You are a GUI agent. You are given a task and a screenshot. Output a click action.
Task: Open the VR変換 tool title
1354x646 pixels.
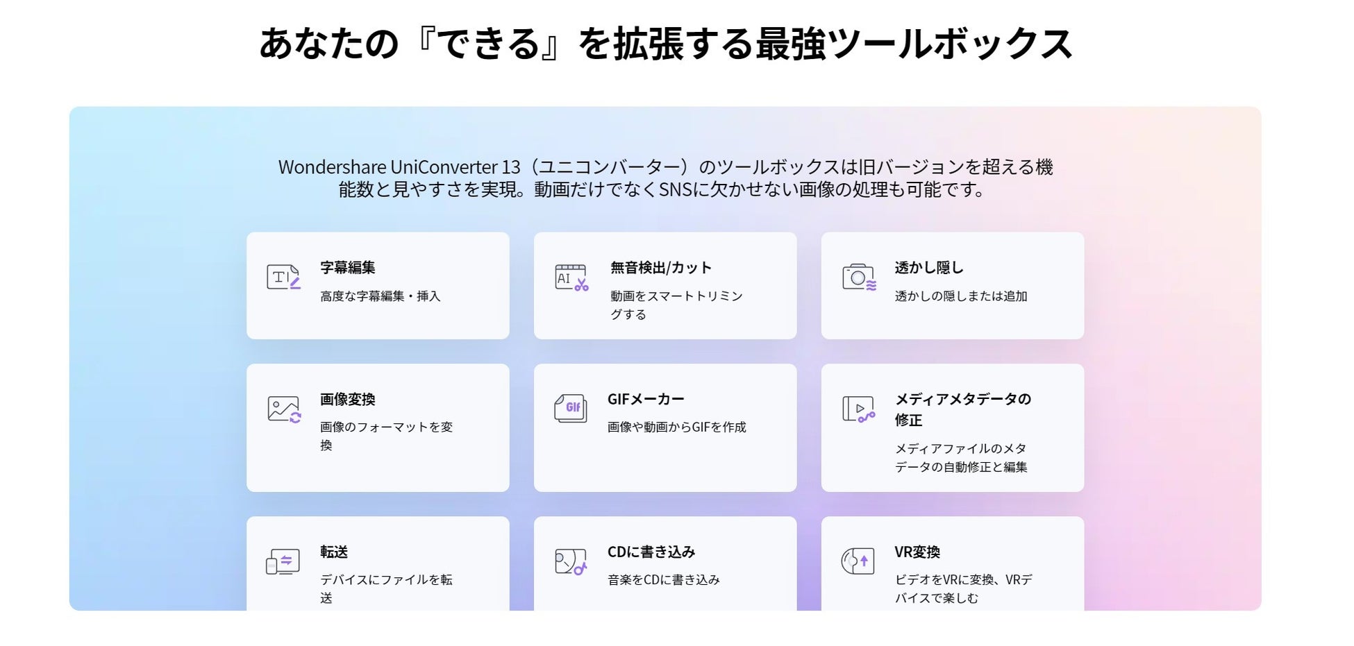click(x=917, y=552)
